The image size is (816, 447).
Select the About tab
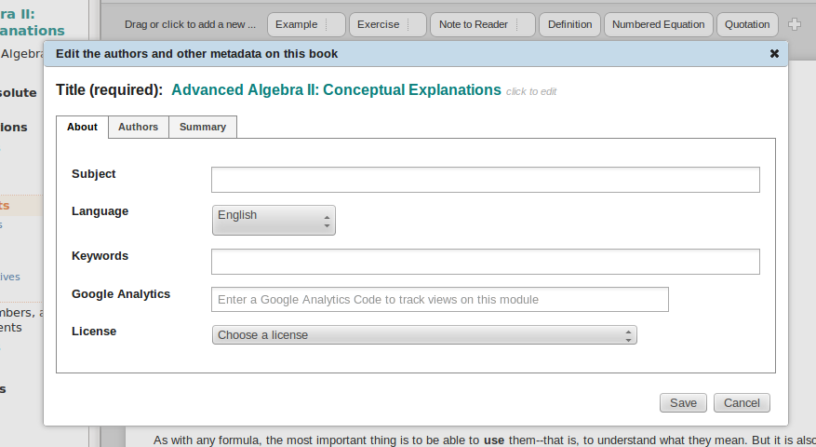82,127
